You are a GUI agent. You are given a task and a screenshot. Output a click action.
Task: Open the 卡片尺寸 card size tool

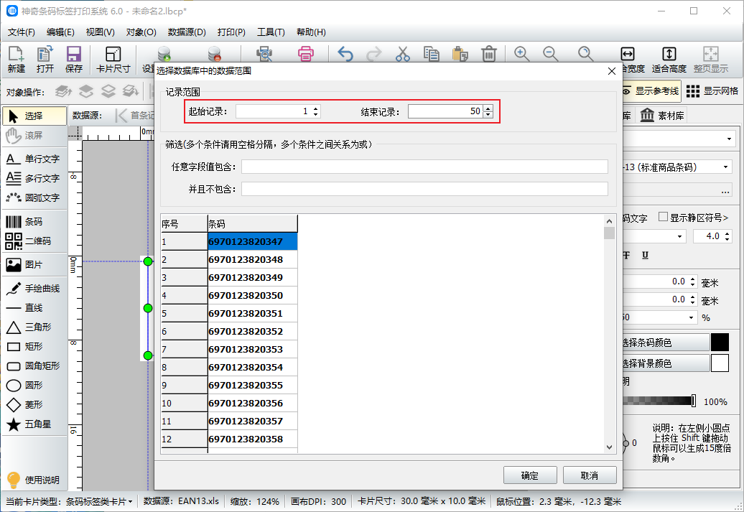pos(113,60)
